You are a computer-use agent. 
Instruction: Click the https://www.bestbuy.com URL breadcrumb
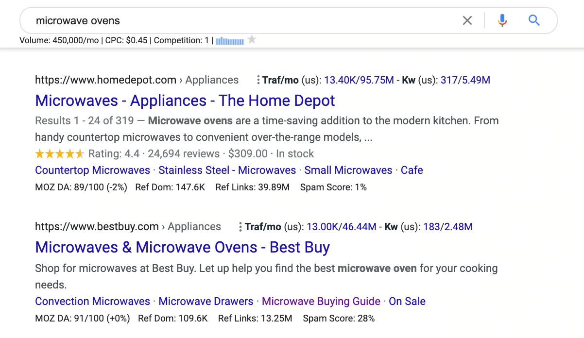pyautogui.click(x=97, y=227)
